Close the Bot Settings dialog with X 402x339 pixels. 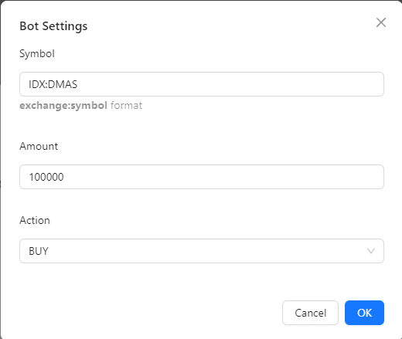381,22
